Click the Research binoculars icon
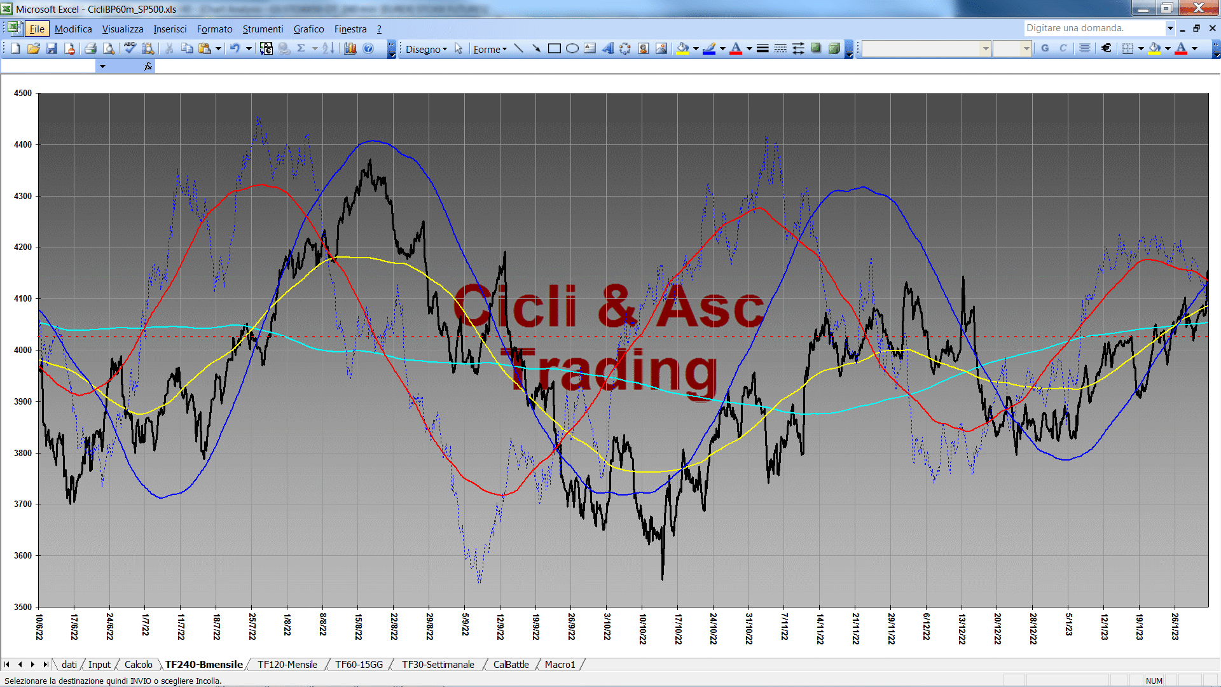Viewport: 1221px width, 687px height. pyautogui.click(x=148, y=48)
